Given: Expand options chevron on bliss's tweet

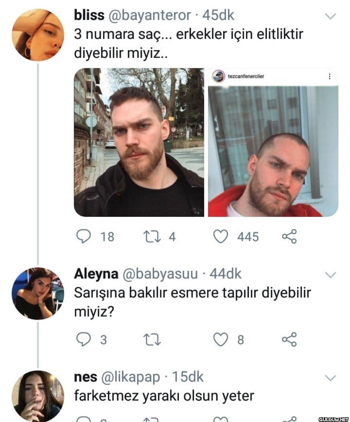Looking at the screenshot, I should [x=330, y=16].
